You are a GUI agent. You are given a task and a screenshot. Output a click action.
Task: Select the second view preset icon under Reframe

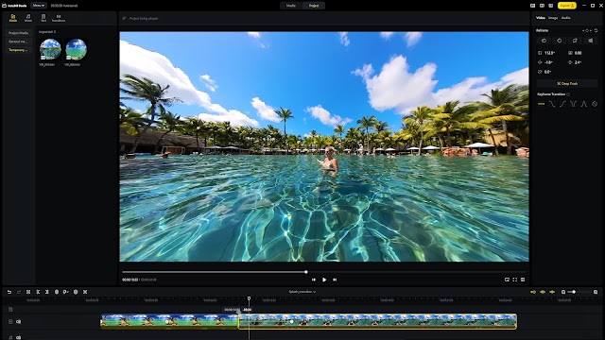coord(560,41)
